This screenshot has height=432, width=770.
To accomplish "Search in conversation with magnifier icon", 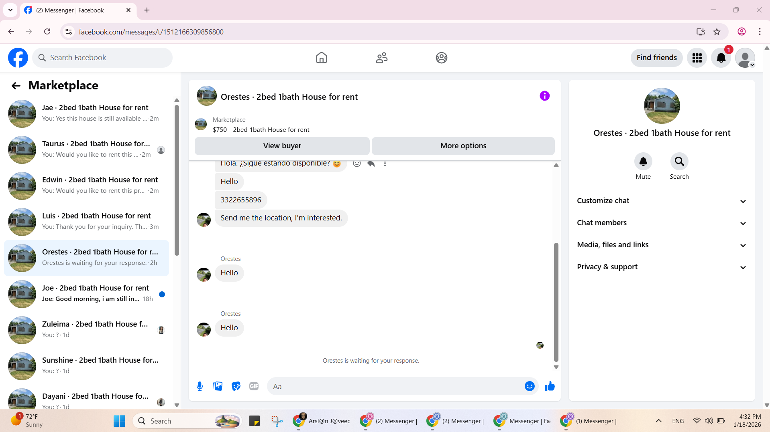I will [679, 161].
